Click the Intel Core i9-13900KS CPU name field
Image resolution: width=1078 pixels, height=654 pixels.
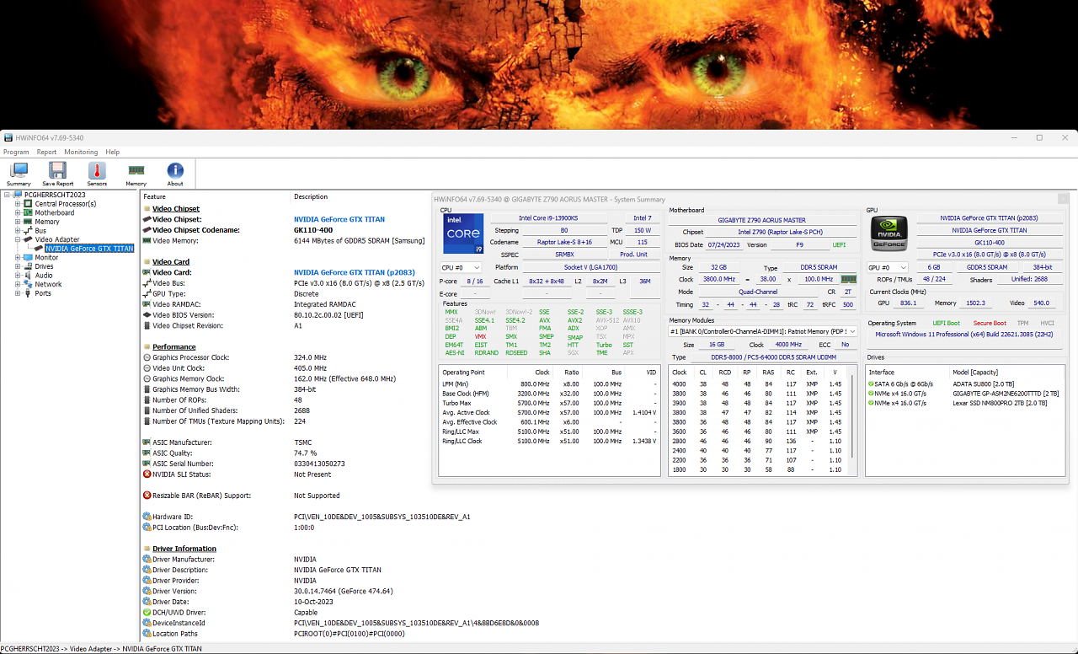click(548, 218)
